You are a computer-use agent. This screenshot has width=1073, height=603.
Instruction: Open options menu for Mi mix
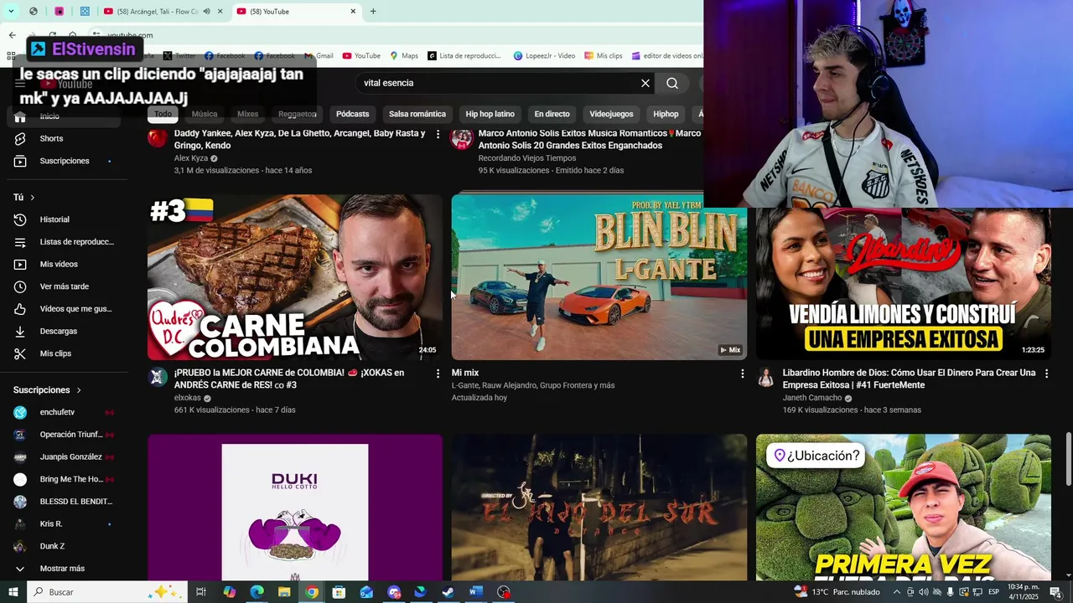coord(742,374)
